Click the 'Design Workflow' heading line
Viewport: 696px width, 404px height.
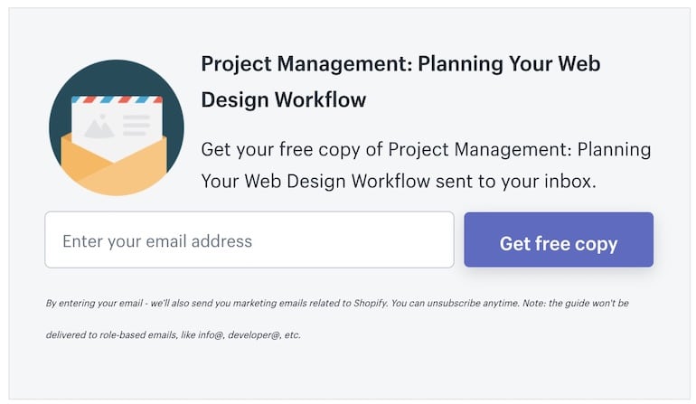click(284, 99)
